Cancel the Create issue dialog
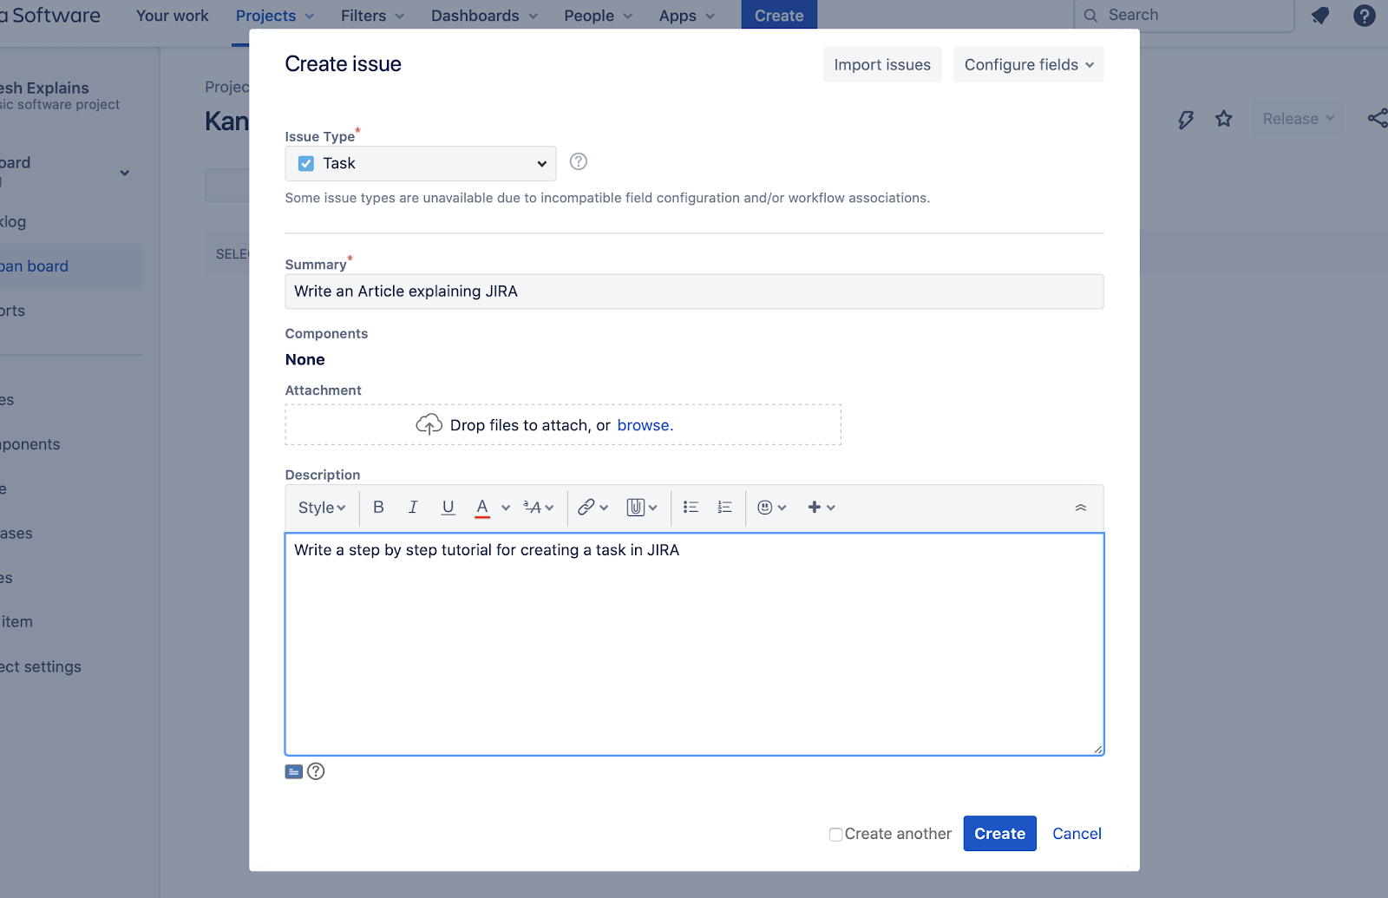The width and height of the screenshot is (1388, 898). (1077, 834)
